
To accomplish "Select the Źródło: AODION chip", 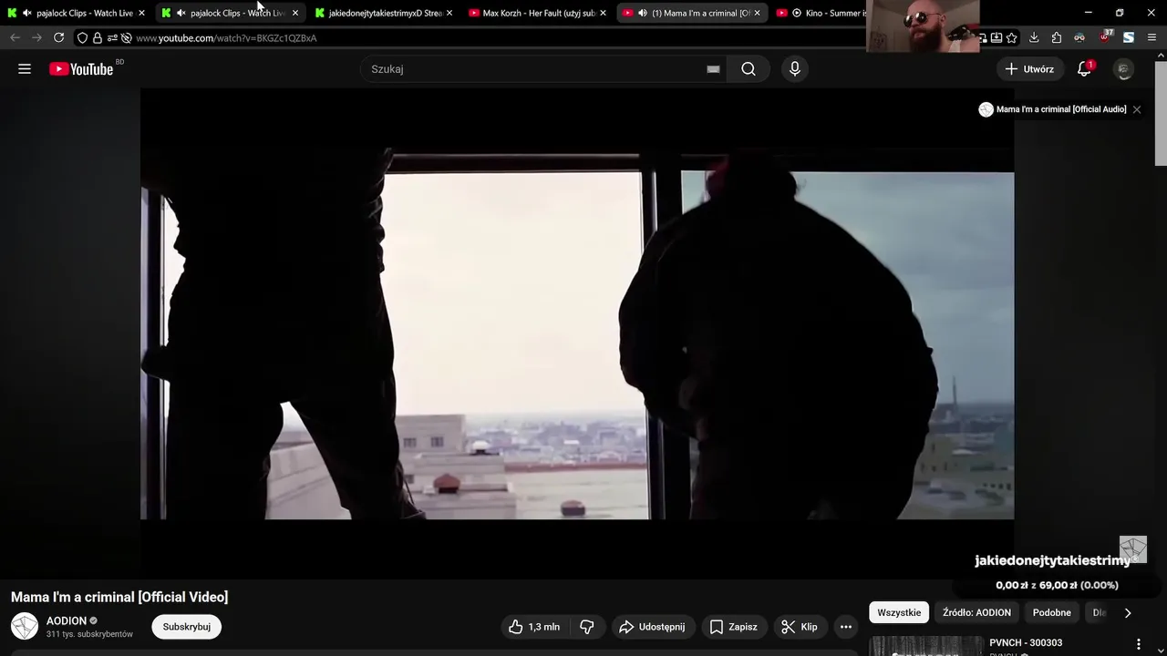I will [976, 613].
